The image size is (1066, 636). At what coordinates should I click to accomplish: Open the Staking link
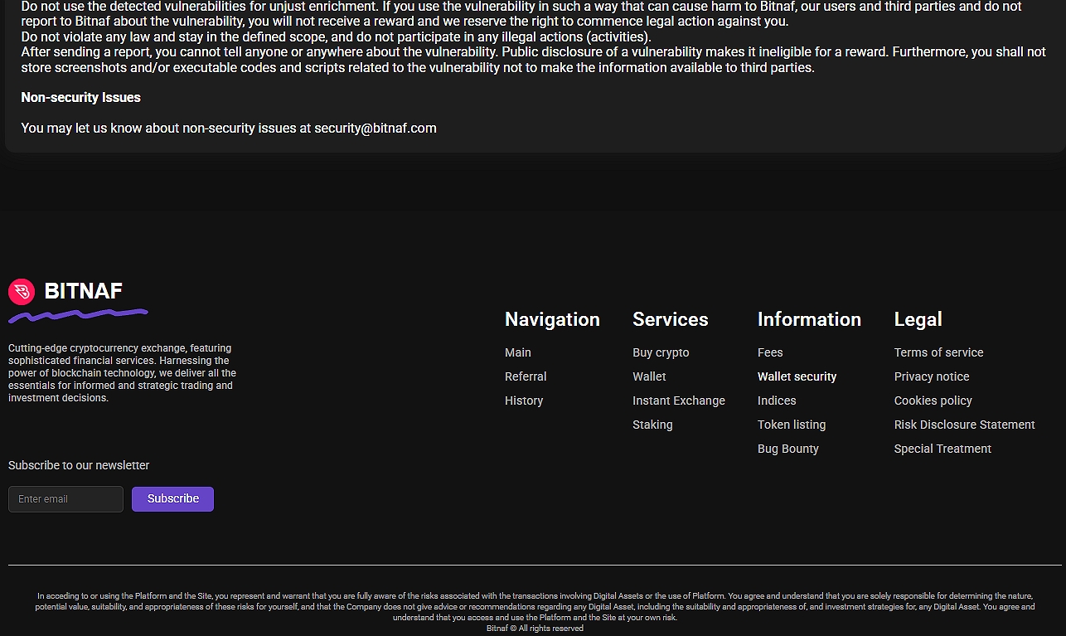click(x=652, y=425)
